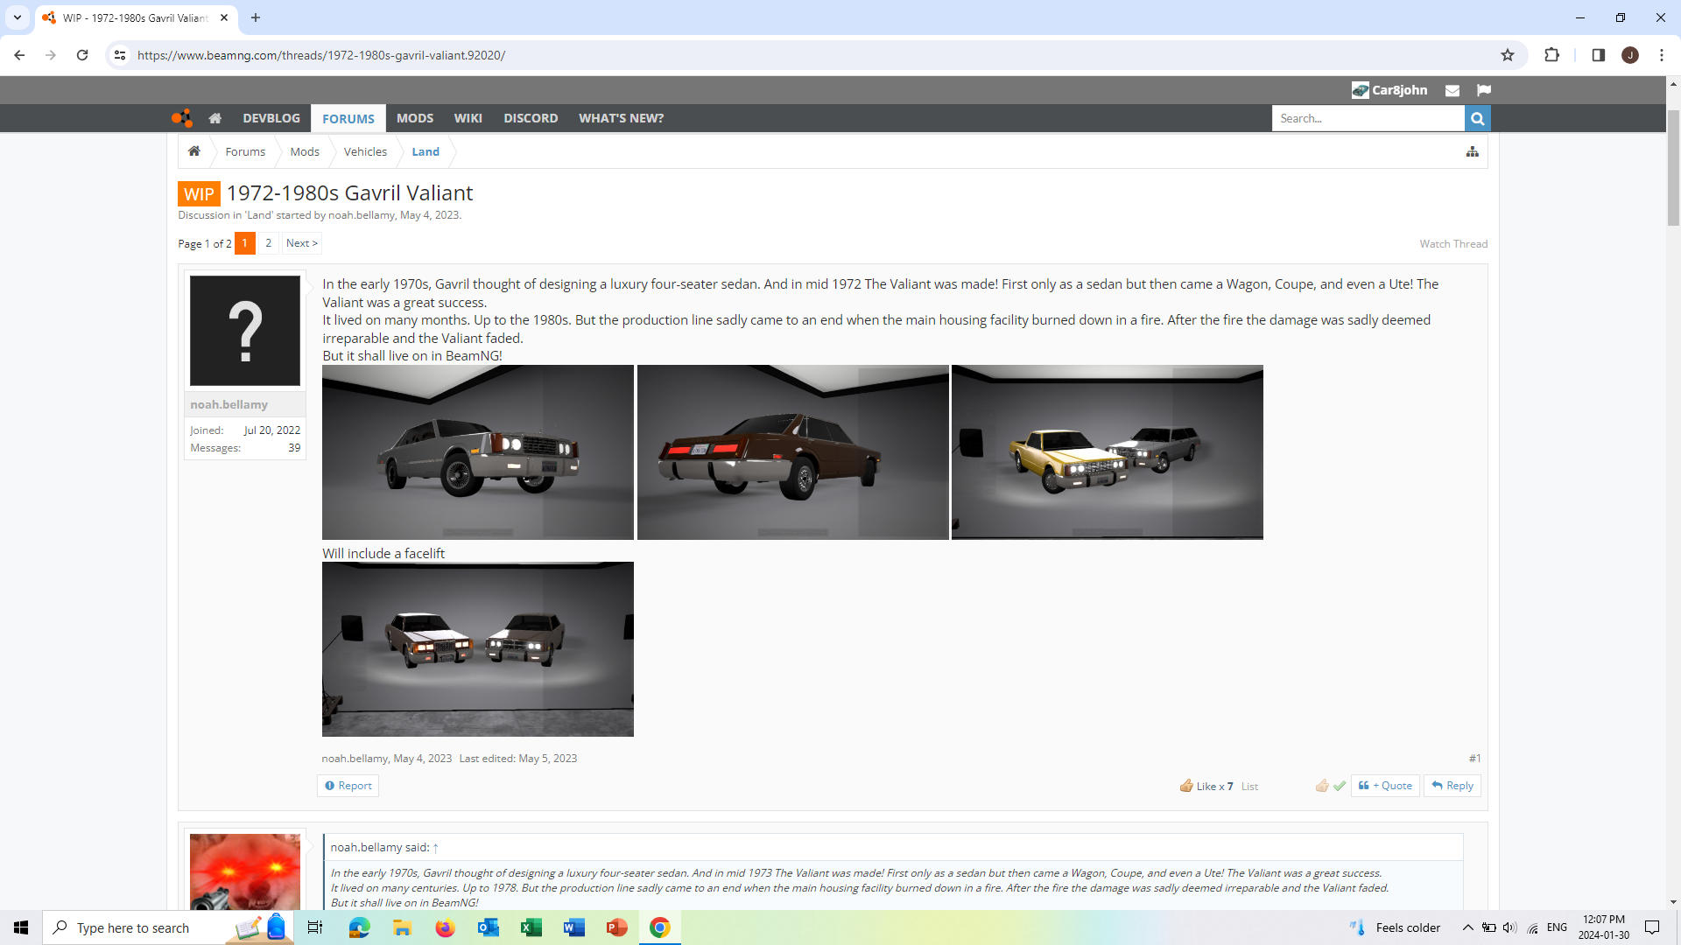Viewport: 1681px width, 945px height.
Task: Open the Chrome extensions puzzle icon
Action: [x=1551, y=55]
